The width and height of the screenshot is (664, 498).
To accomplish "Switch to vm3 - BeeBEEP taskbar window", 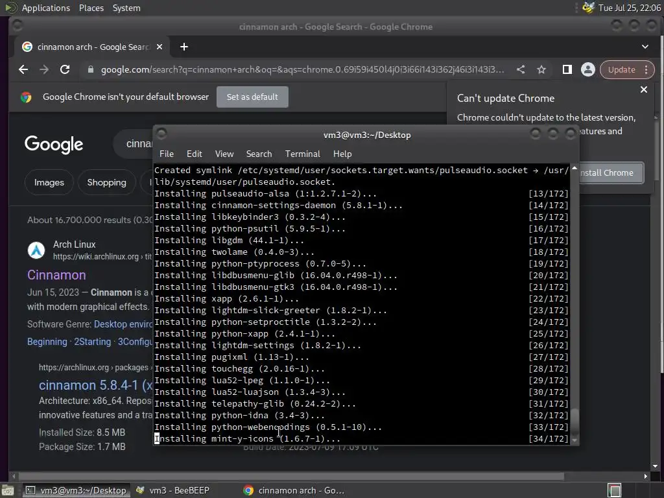I will coord(173,490).
